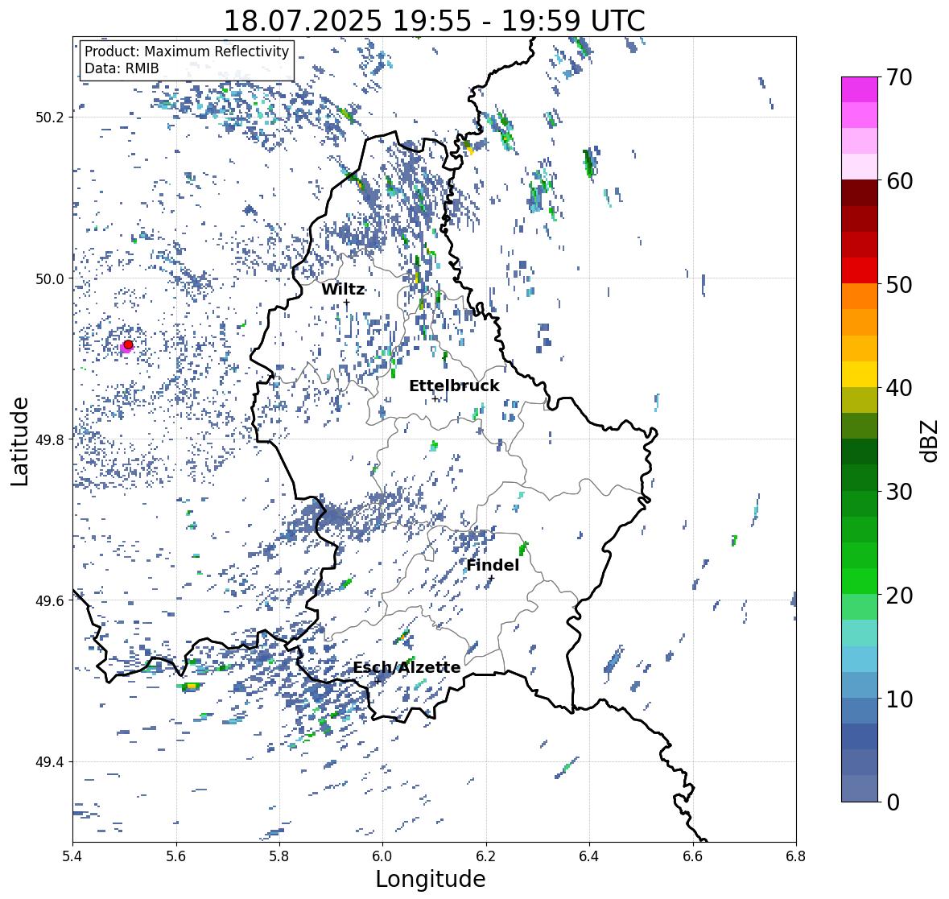Click the 0 tick on the colorbar
Screen dimensions: 949x899
coord(893,802)
